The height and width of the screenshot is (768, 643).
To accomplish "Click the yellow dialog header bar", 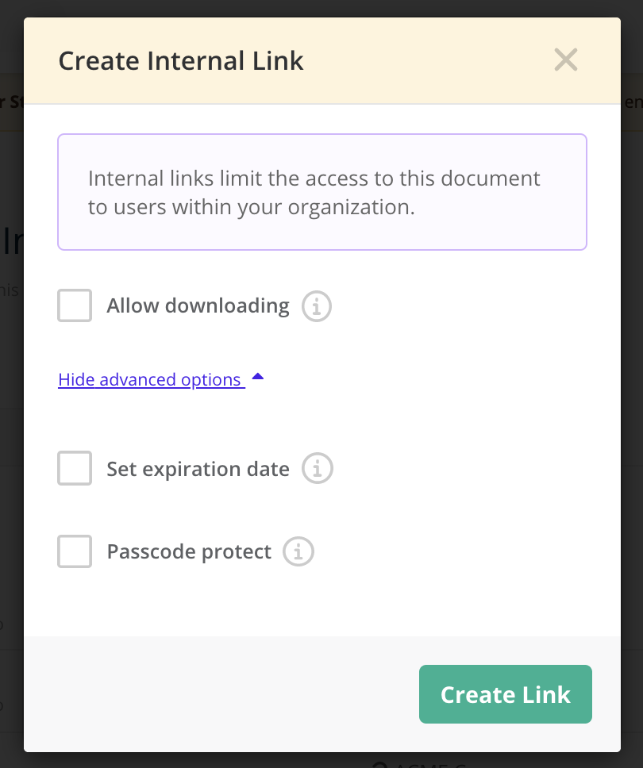I will pyautogui.click(x=322, y=61).
